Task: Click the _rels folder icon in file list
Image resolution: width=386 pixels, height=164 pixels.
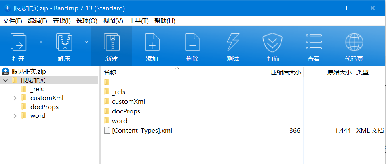Action: [x=107, y=92]
